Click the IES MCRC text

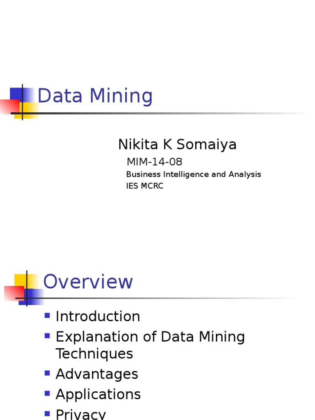(x=144, y=186)
